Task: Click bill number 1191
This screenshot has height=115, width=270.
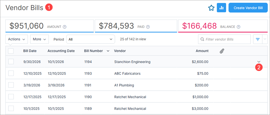Action: (88, 85)
